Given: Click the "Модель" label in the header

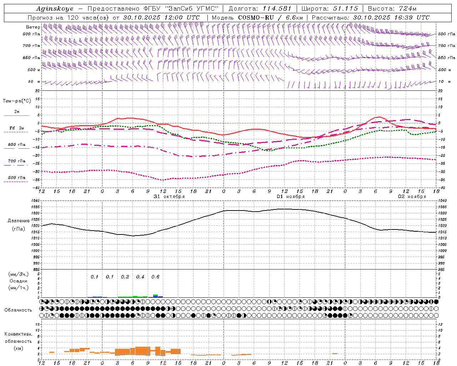Looking at the screenshot, I should coord(223,18).
